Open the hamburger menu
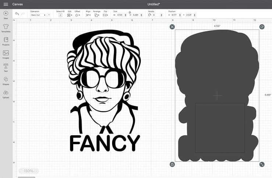The height and width of the screenshot is (178, 272). (6, 4)
